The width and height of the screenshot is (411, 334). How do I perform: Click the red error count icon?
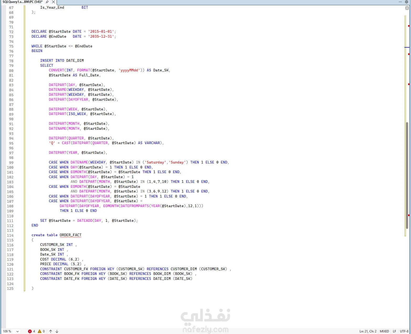click(x=30, y=331)
